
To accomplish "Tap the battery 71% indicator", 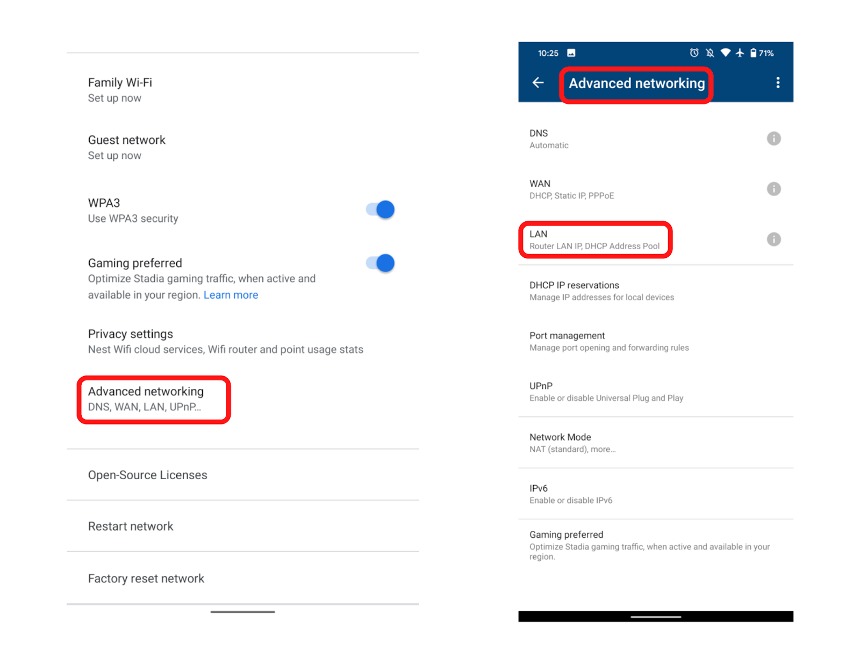I will 762,53.
